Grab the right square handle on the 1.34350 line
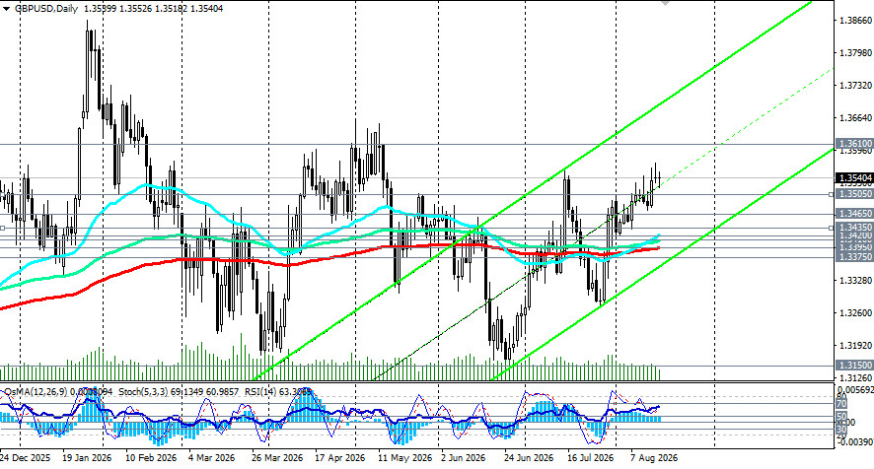874x469 pixels. pyautogui.click(x=831, y=228)
